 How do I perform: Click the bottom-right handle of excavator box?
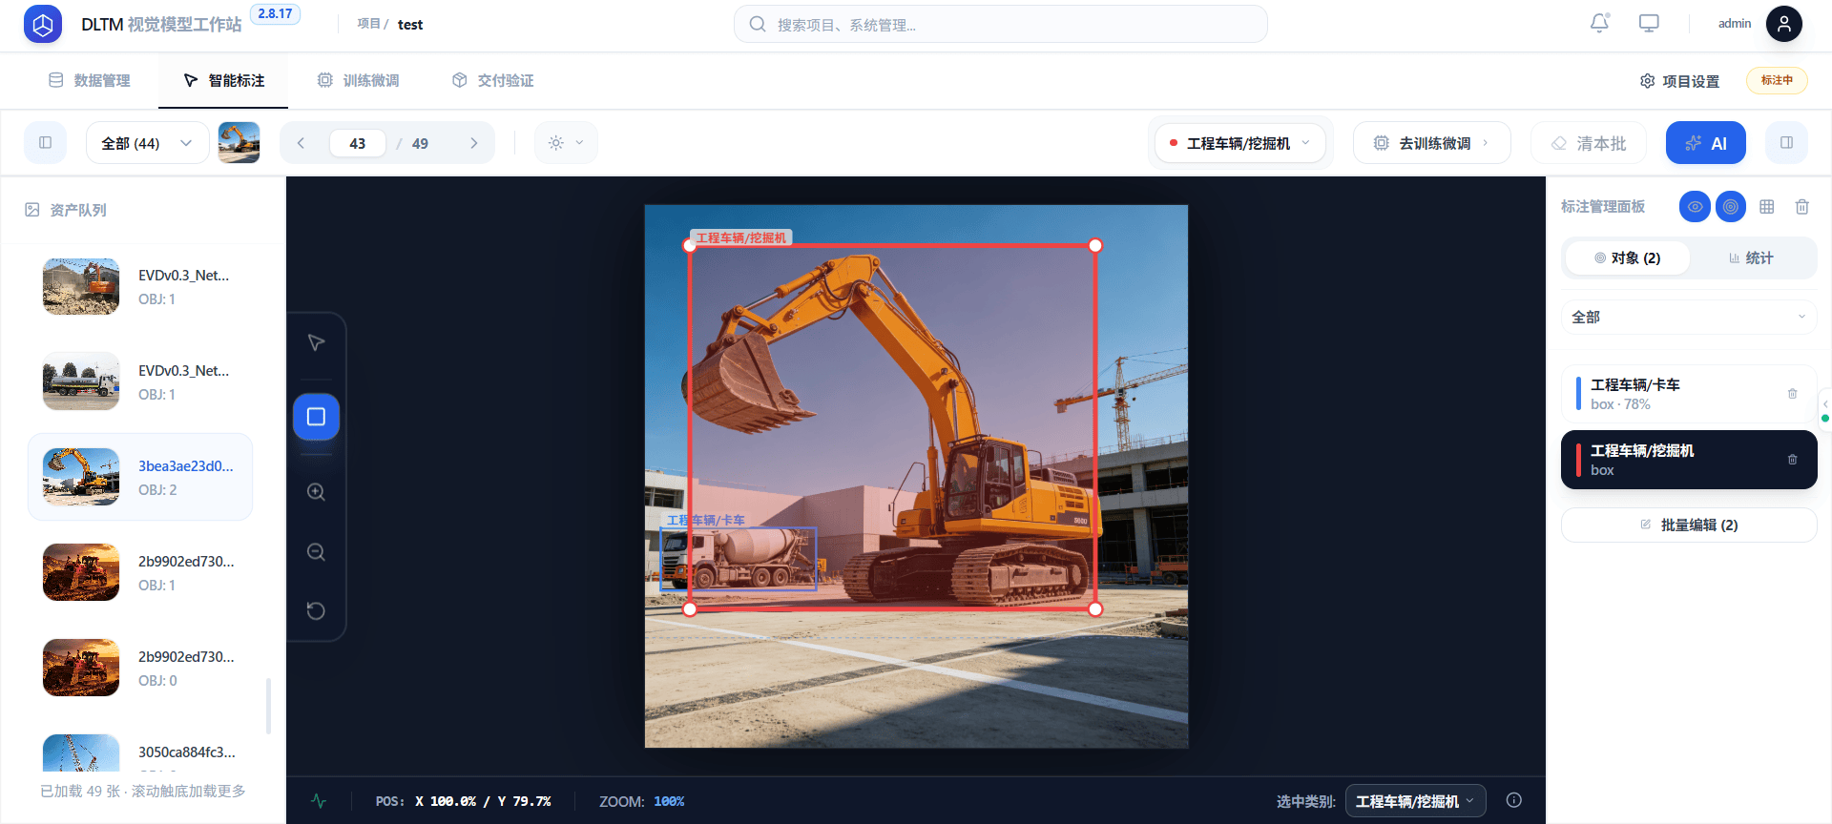[1095, 608]
